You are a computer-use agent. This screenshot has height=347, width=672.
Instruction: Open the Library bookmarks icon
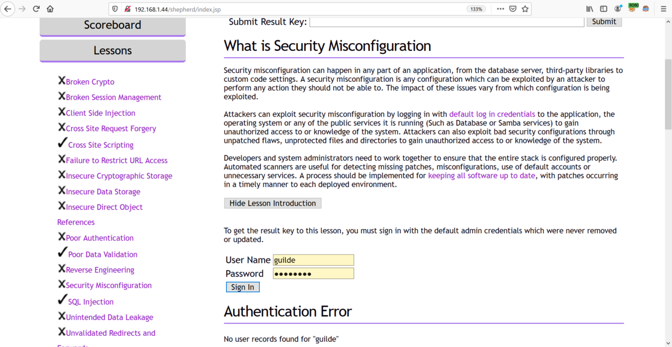[590, 9]
